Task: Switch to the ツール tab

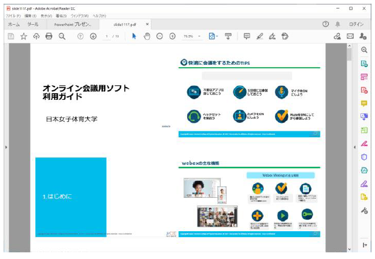Action: click(33, 24)
